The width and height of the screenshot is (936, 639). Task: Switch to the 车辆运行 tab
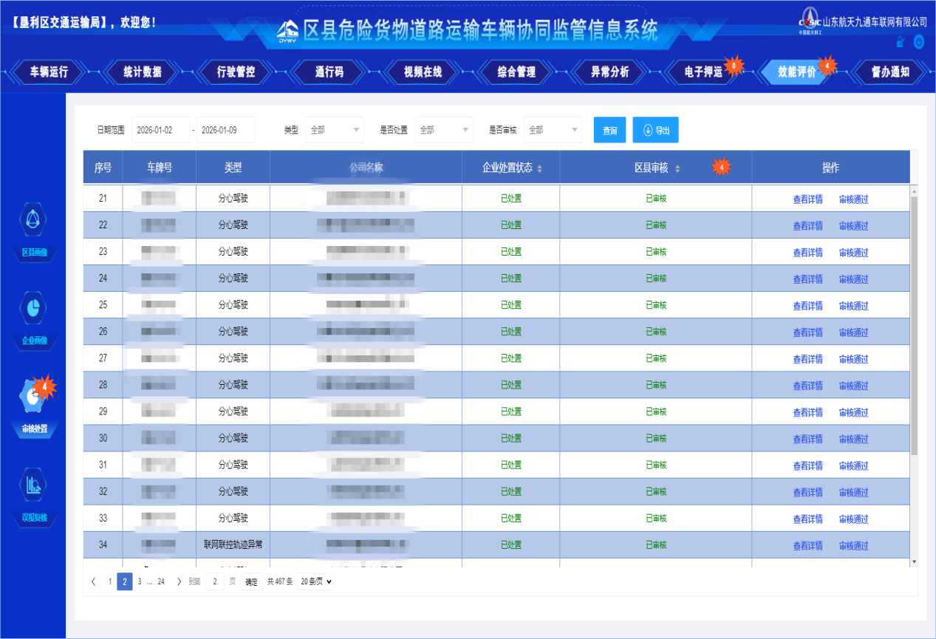(49, 72)
